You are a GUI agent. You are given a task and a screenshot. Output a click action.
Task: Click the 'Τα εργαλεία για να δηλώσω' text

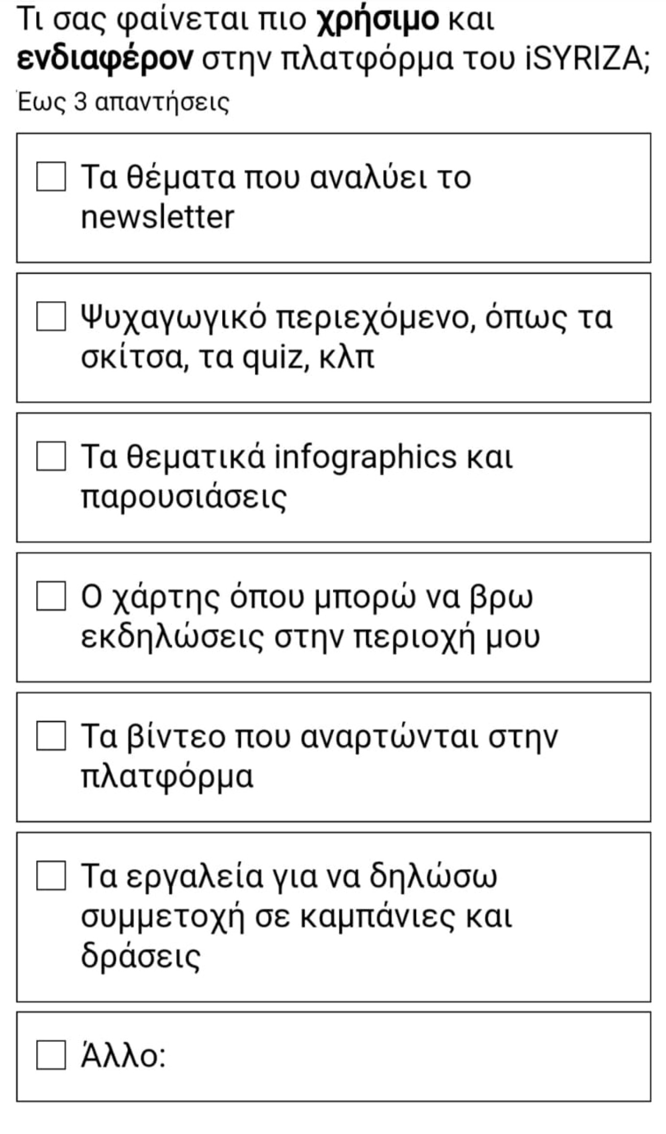tap(289, 876)
